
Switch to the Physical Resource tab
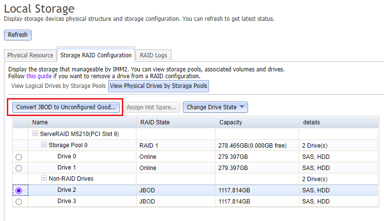(30, 55)
